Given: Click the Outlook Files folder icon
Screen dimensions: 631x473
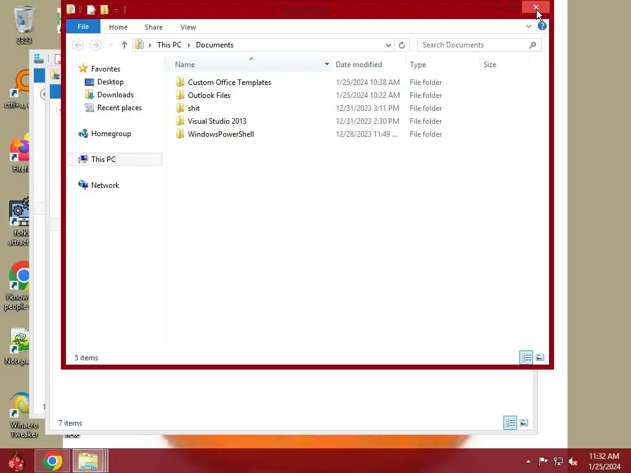Looking at the screenshot, I should (x=180, y=95).
